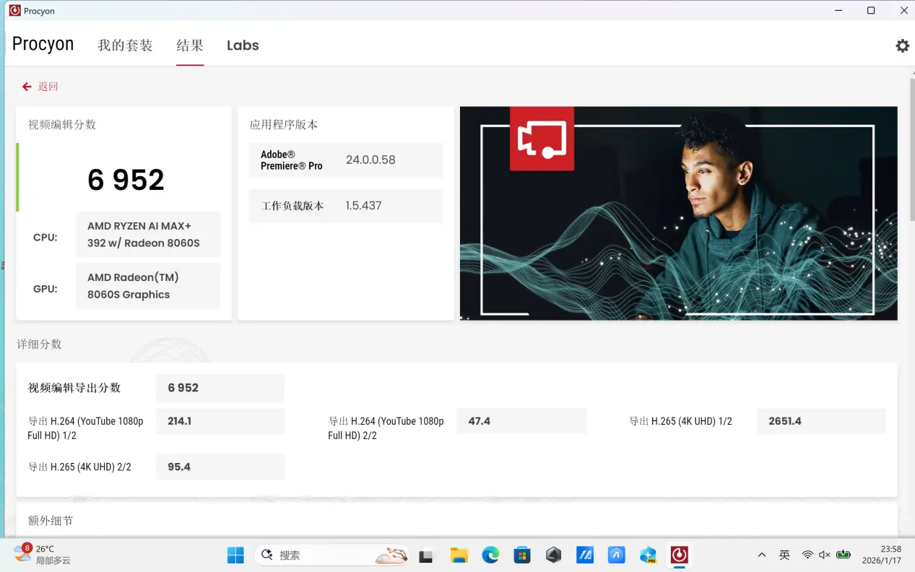Click the Procyon app icon in title bar
This screenshot has height=572, width=915.
[14, 11]
